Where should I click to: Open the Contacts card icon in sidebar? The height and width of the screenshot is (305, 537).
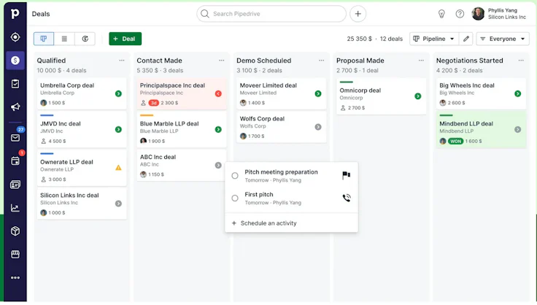tap(15, 185)
